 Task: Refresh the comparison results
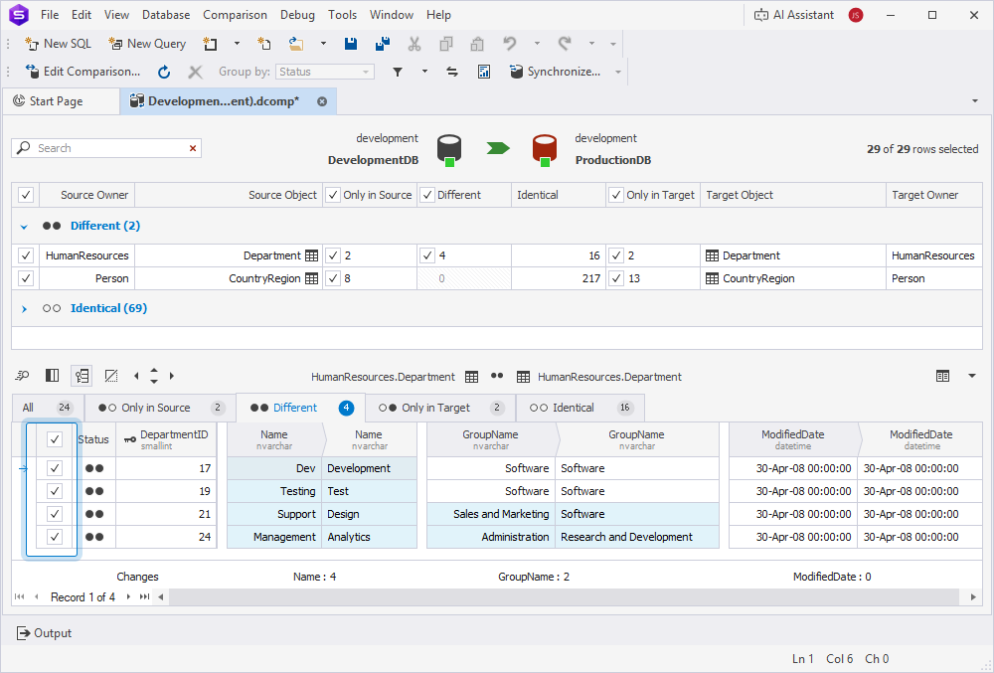[163, 72]
